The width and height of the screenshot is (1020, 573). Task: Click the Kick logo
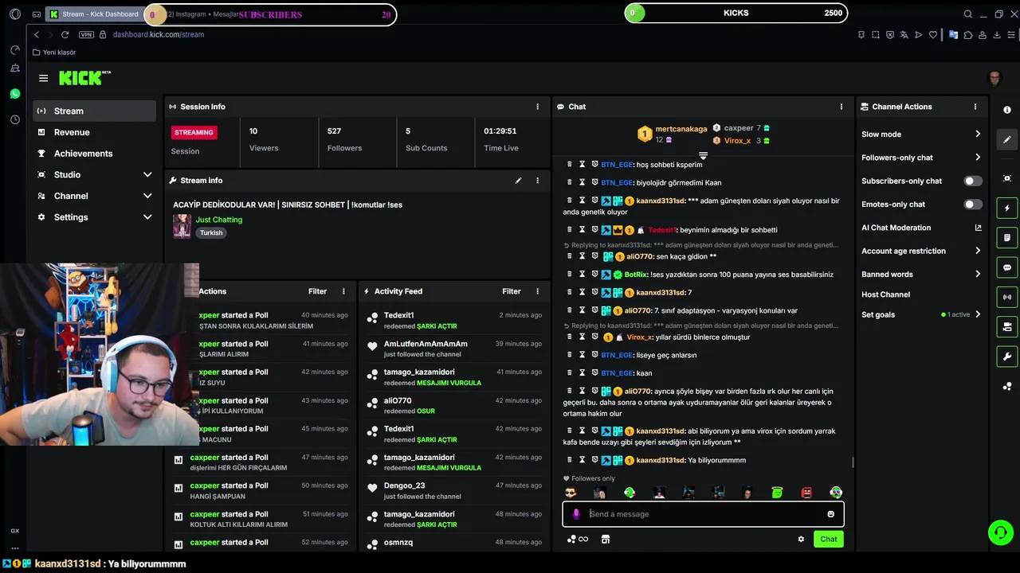[83, 77]
